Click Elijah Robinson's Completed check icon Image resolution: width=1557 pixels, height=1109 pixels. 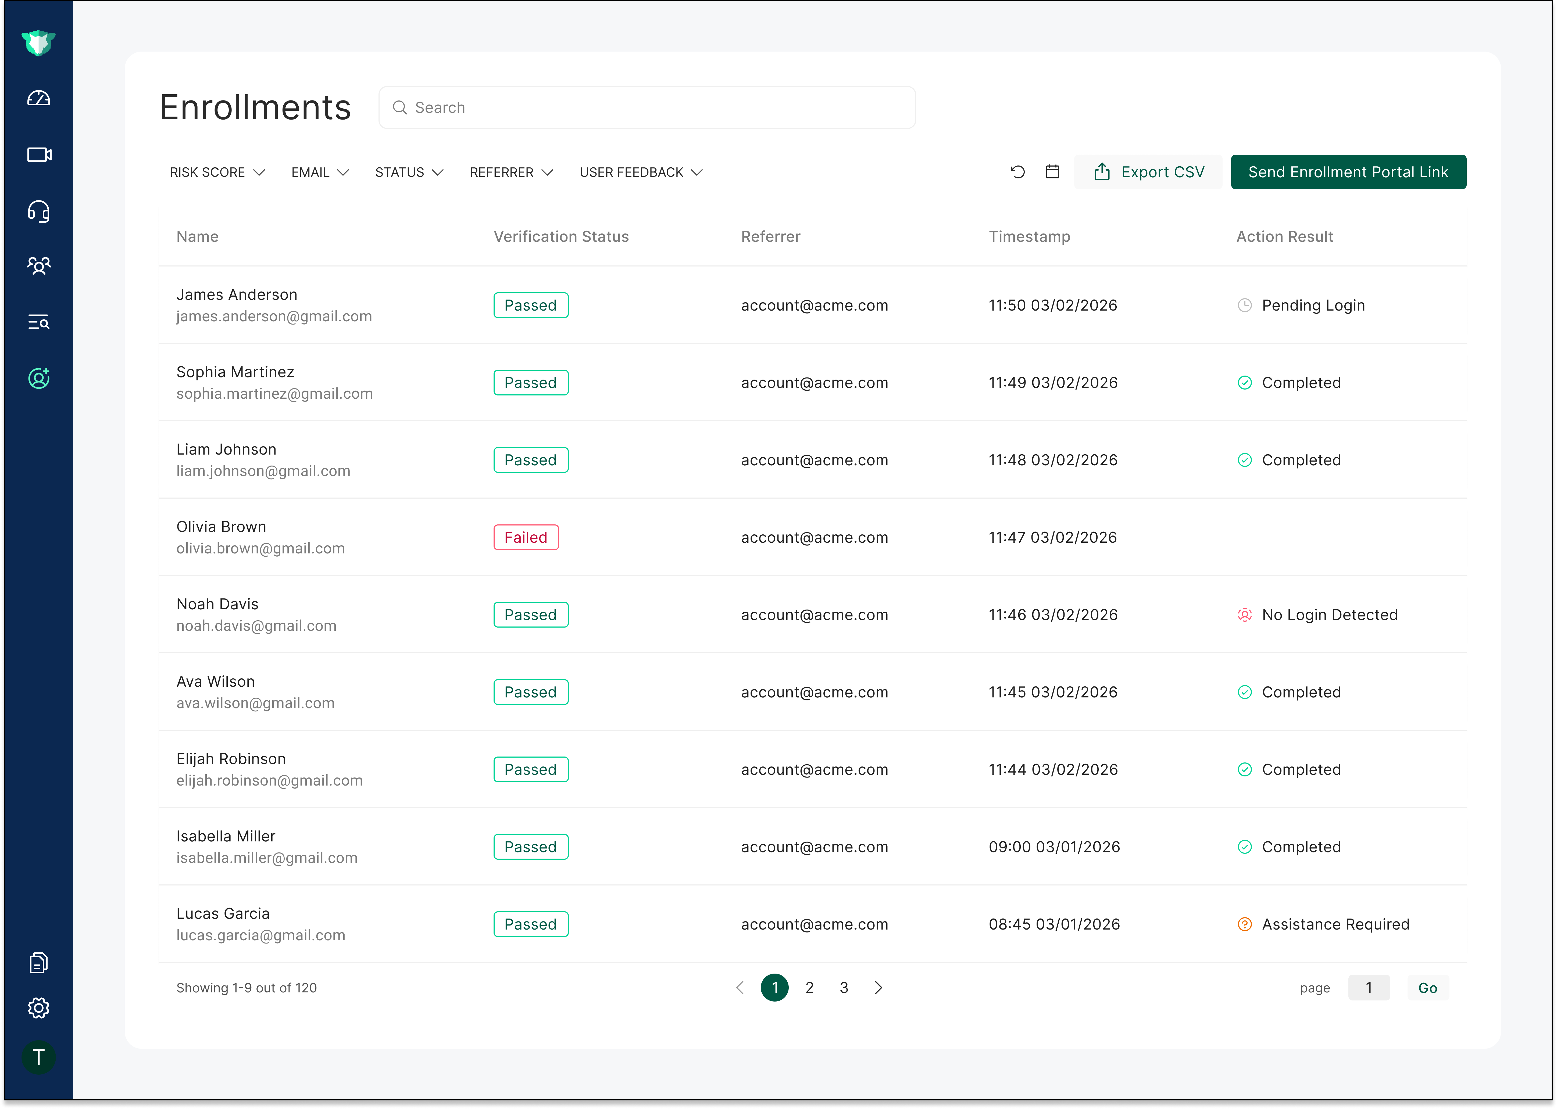(1245, 770)
